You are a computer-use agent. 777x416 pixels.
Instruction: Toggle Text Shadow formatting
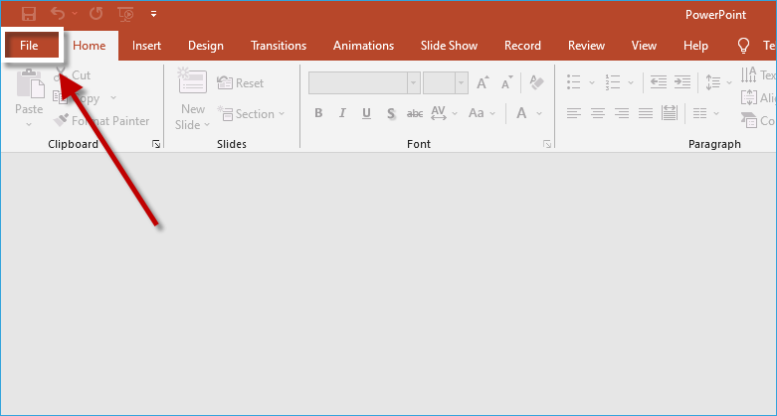tap(391, 114)
